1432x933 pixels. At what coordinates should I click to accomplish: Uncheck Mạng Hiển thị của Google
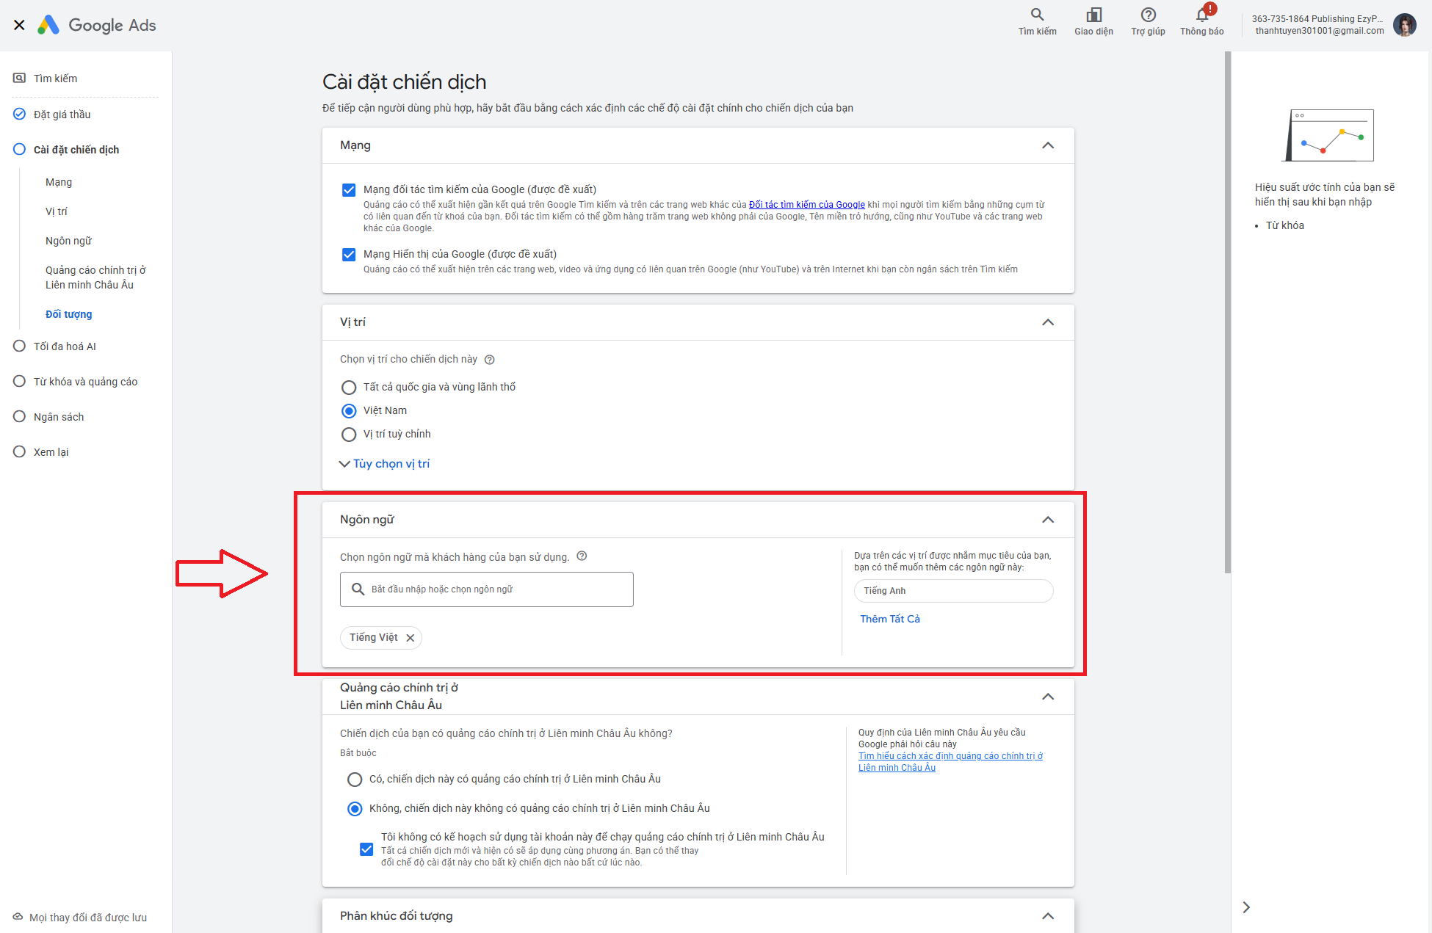pos(349,255)
